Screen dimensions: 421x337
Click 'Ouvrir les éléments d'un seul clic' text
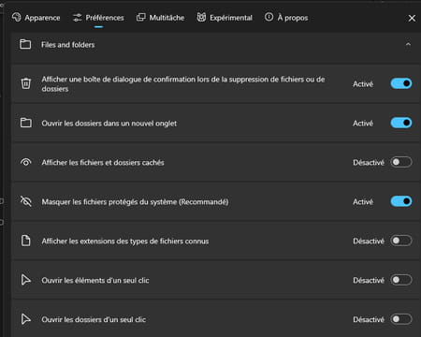pos(95,280)
